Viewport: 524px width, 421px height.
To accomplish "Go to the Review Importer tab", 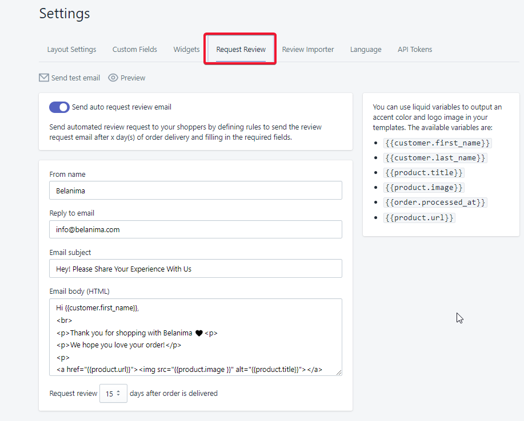I will coord(308,50).
